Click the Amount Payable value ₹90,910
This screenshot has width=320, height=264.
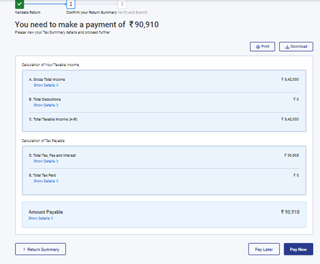tap(290, 212)
